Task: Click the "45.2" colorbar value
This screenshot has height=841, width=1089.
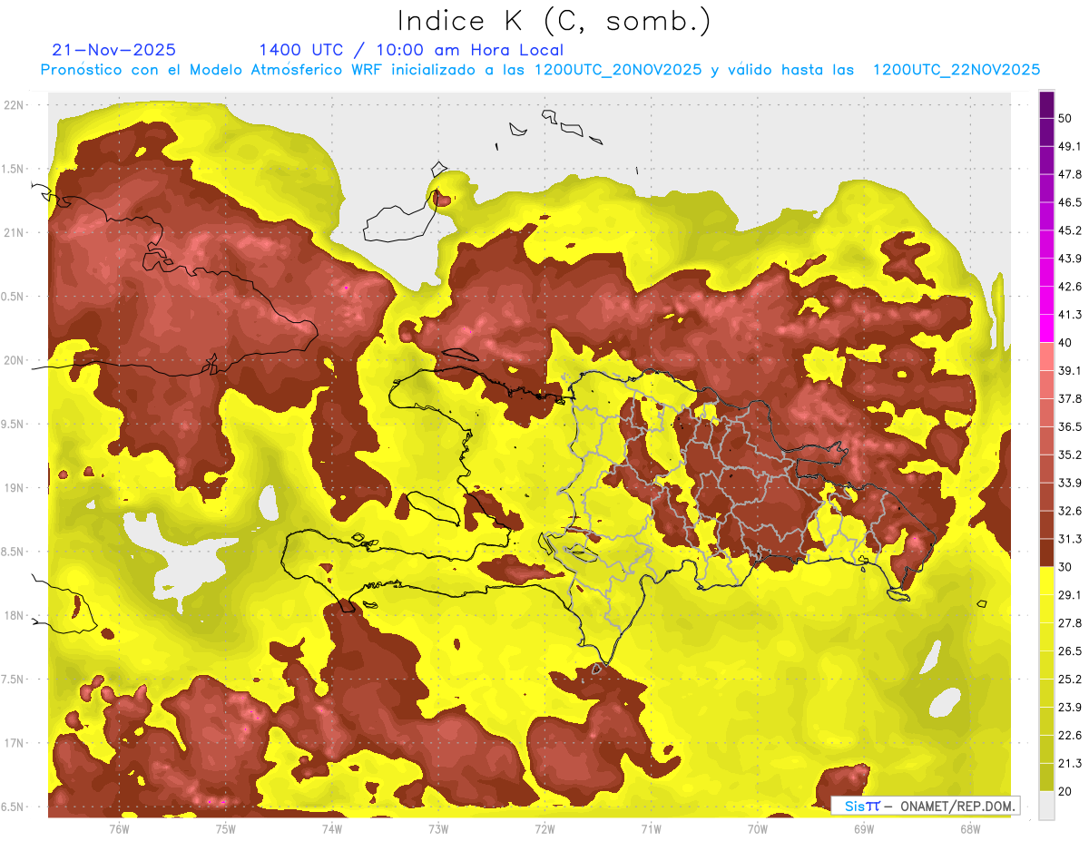Action: pyautogui.click(x=1070, y=231)
